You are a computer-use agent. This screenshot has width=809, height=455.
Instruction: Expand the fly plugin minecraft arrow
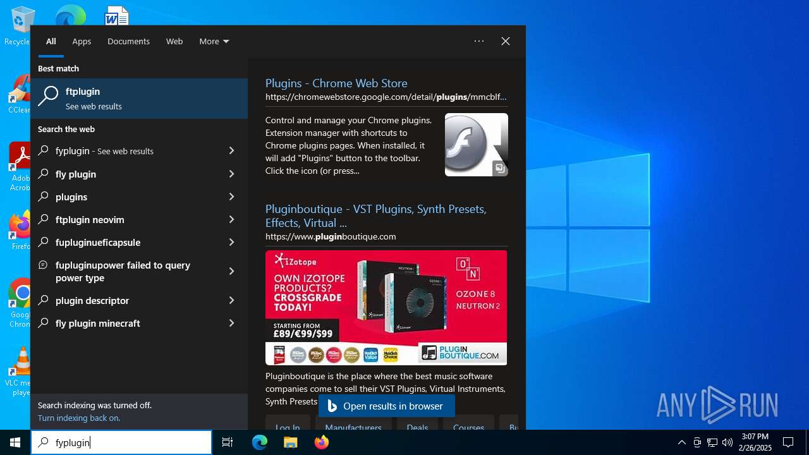231,323
